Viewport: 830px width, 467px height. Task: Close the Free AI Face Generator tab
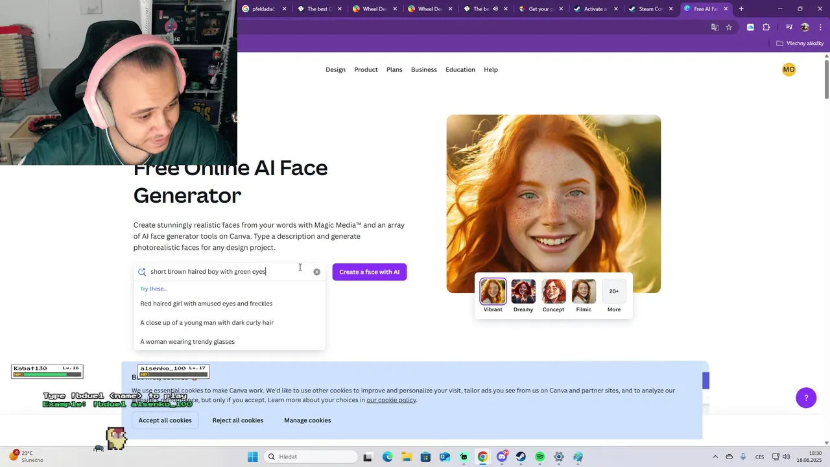(726, 9)
